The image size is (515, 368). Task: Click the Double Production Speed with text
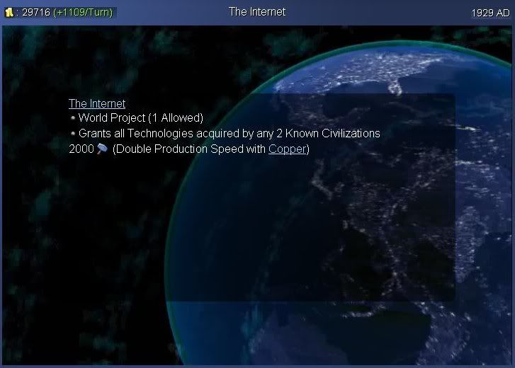click(191, 149)
